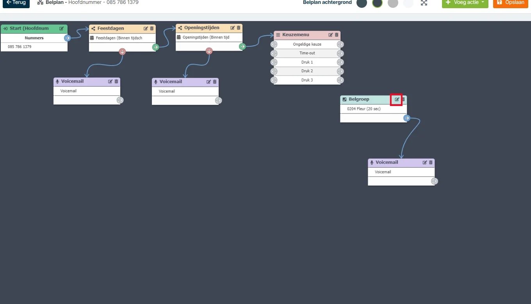Click Druk 3 left input connector

274,80
